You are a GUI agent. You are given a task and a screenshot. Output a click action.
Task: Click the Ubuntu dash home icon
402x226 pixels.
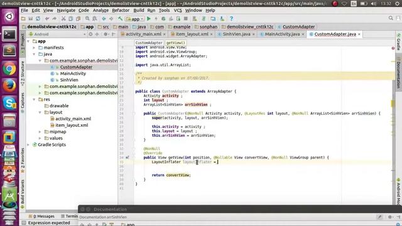coord(9,16)
